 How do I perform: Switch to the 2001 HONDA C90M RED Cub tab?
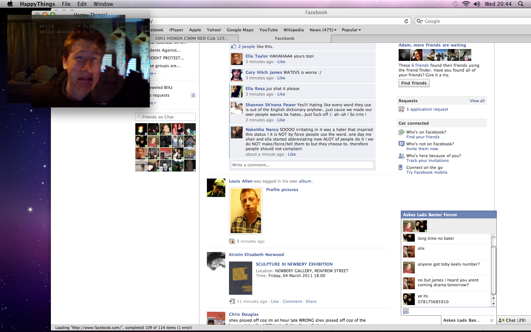click(x=192, y=38)
